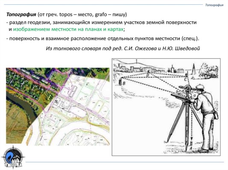Click point label B in the drawing
The width and height of the screenshot is (228, 170).
click(124, 84)
